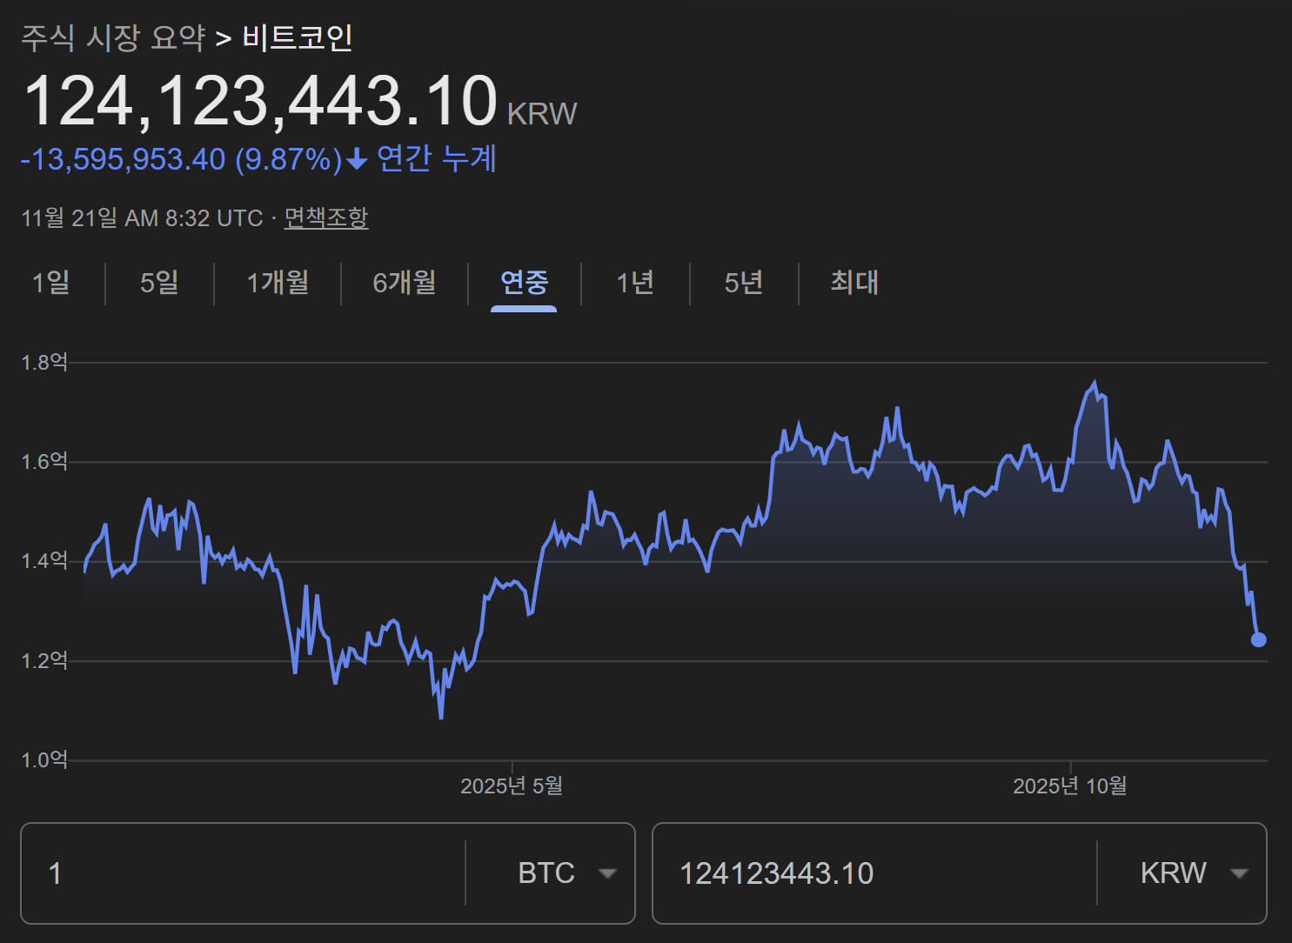
Task: Click the current price dot on chart
Action: point(1258,639)
